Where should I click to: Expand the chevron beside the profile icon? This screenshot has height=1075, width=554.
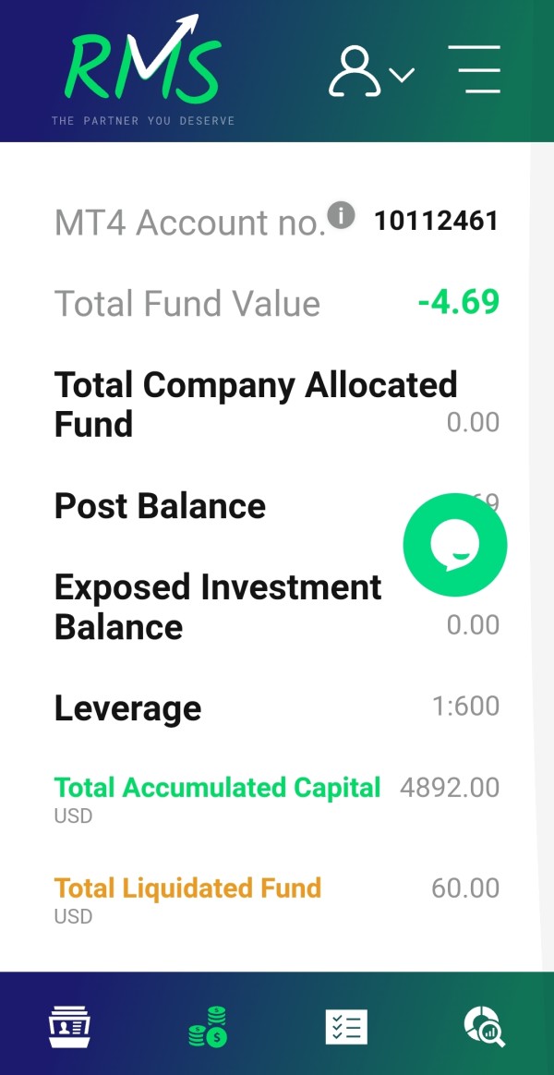tap(402, 75)
